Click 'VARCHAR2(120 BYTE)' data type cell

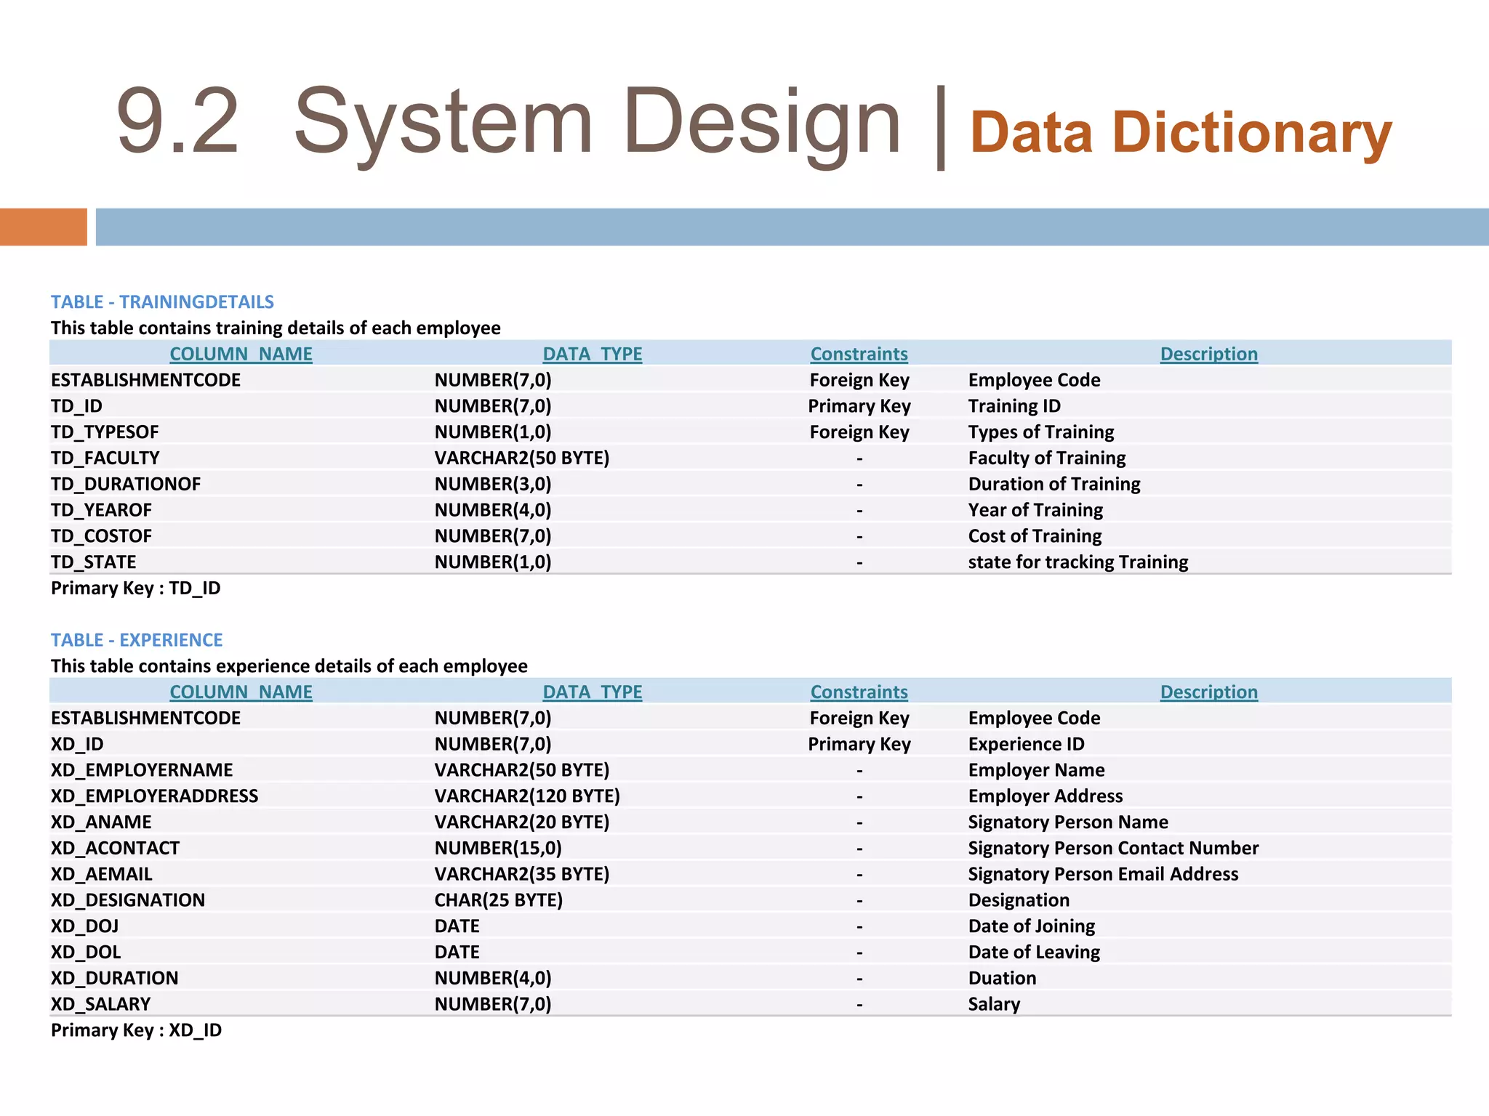(527, 796)
